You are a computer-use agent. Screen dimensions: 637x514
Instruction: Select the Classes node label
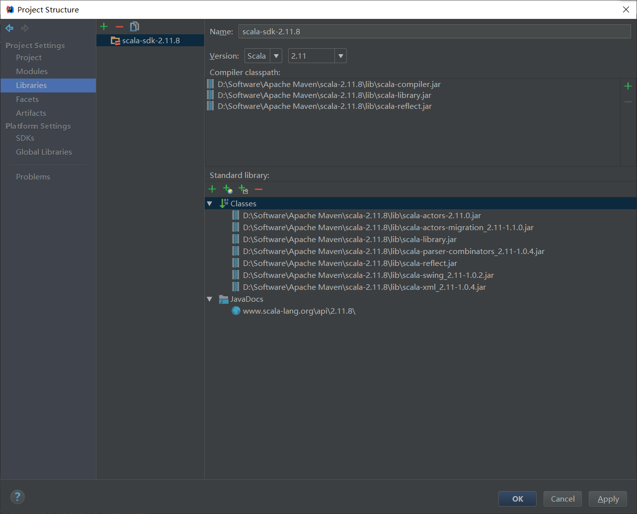(x=243, y=204)
